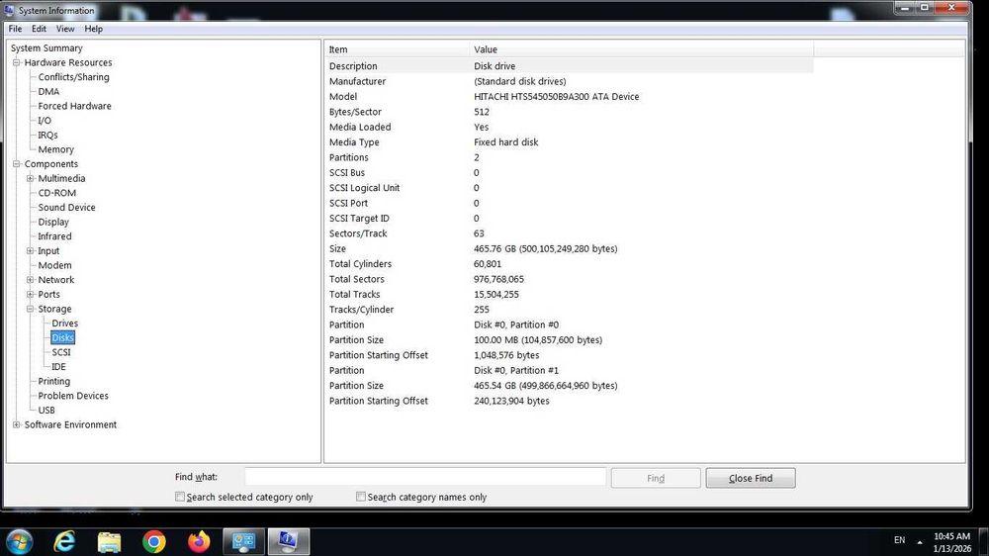Expand the Software Environment tree node
This screenshot has width=989, height=556.
coord(17,424)
